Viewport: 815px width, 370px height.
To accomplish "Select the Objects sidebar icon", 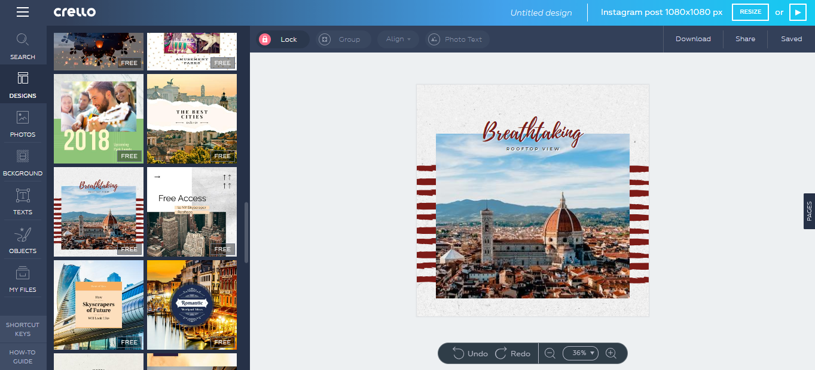I will (23, 240).
